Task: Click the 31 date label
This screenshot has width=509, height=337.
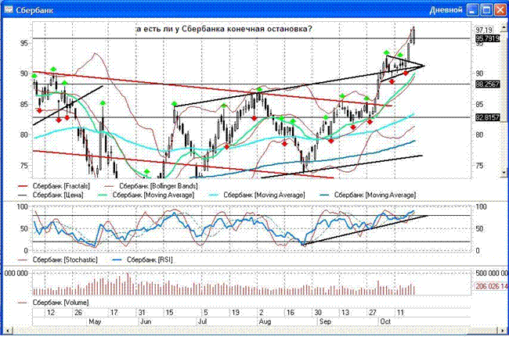Action: point(142,313)
